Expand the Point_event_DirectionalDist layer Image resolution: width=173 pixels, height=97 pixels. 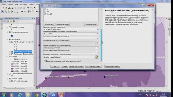point(10,54)
